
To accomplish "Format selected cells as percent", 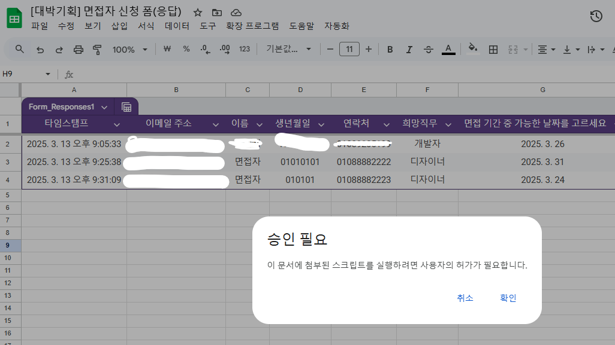I will tap(186, 49).
